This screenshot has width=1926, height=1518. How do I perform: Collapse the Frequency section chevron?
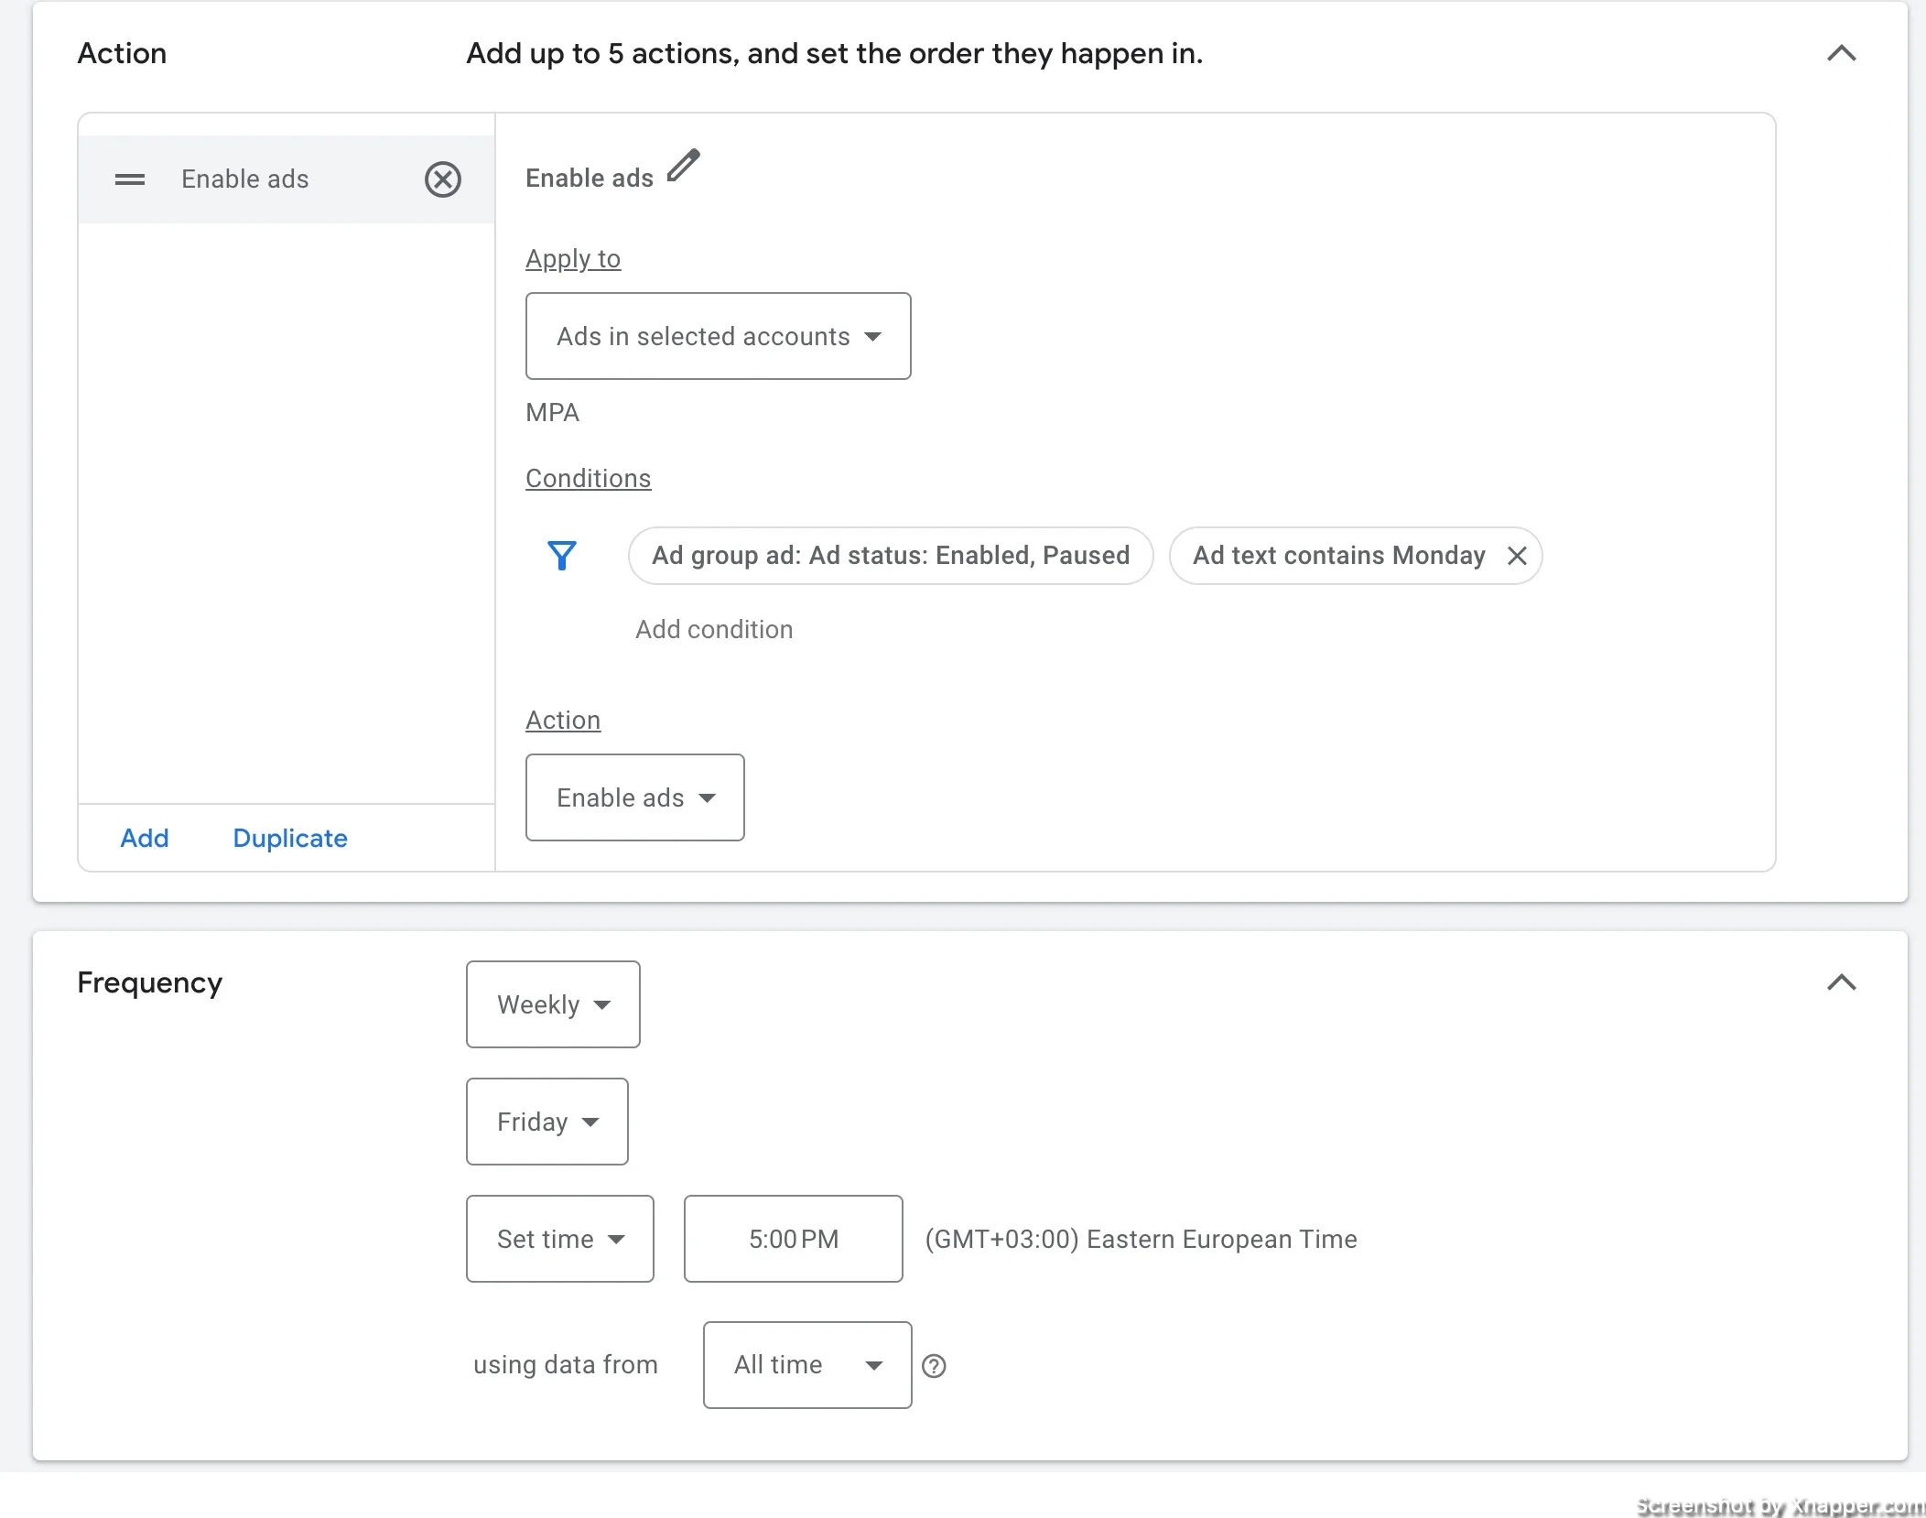(x=1842, y=982)
